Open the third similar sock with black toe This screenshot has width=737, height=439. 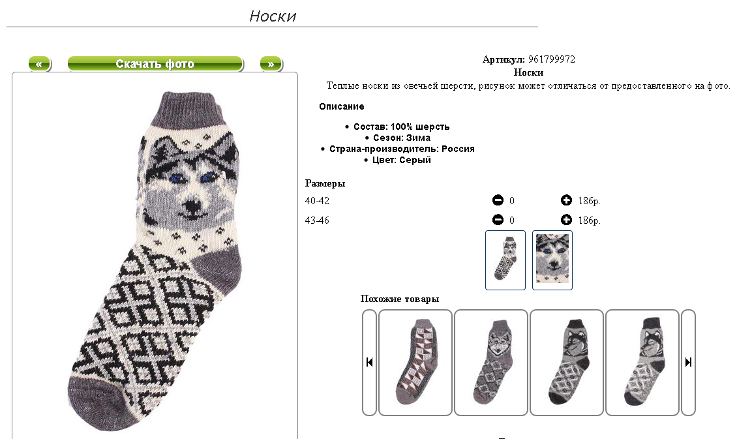pyautogui.click(x=567, y=363)
